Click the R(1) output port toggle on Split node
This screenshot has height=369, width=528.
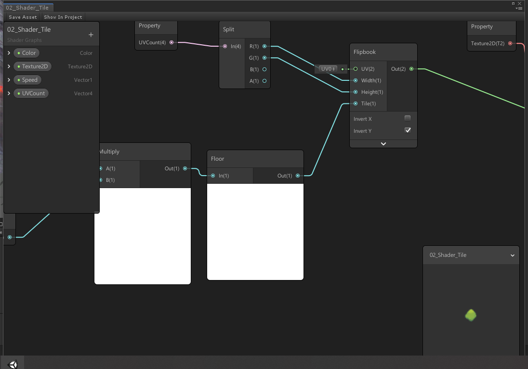click(264, 46)
